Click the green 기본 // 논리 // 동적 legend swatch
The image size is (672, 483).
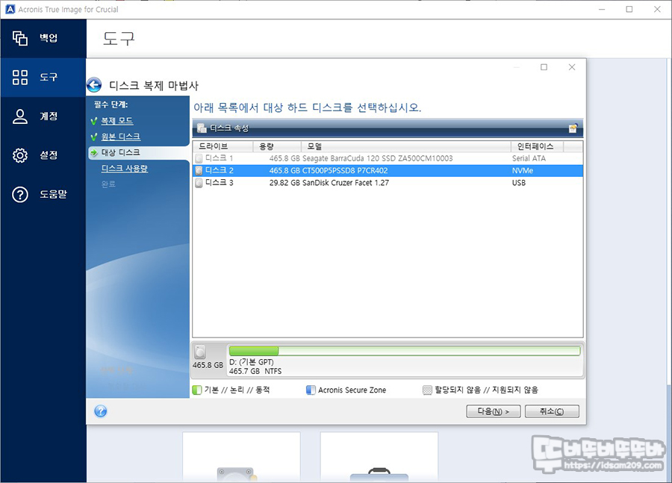(197, 390)
